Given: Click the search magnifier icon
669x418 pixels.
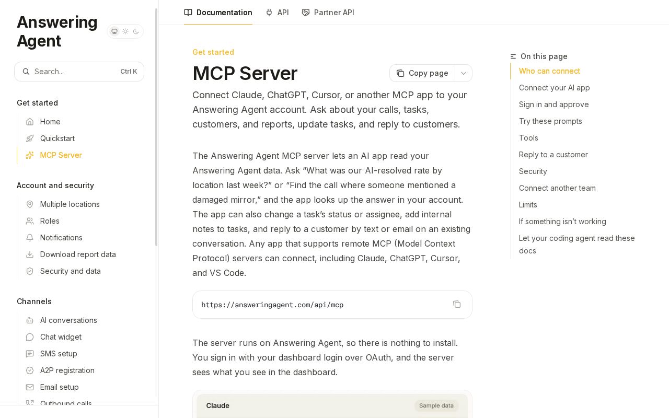Looking at the screenshot, I should 26,72.
